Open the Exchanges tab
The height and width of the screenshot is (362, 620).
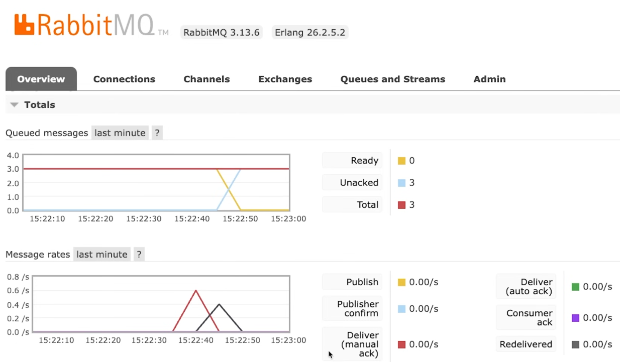pyautogui.click(x=285, y=79)
